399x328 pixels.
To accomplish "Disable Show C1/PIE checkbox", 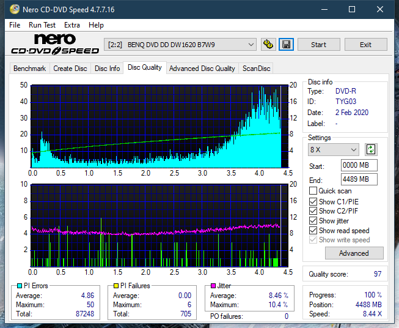I will pos(313,201).
